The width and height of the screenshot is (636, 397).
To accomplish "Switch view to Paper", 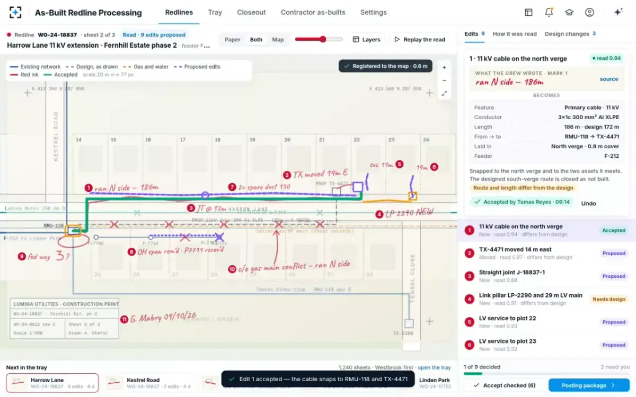I will tap(232, 40).
